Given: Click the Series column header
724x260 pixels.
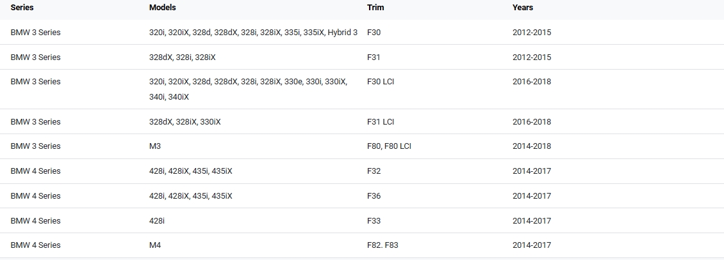Looking at the screenshot, I should tap(22, 8).
